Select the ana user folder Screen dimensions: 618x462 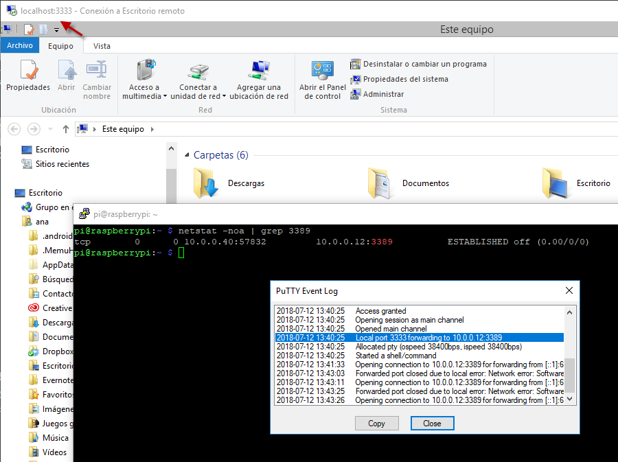(x=36, y=222)
